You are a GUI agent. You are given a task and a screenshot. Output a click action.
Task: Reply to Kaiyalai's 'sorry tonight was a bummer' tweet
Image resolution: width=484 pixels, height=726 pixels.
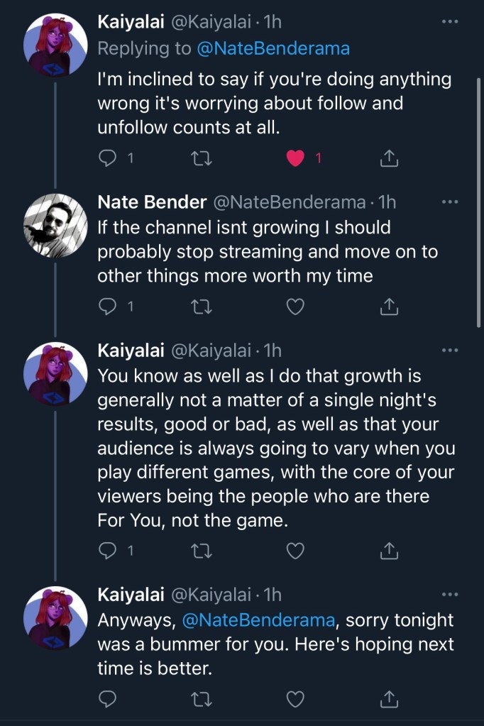click(x=107, y=699)
